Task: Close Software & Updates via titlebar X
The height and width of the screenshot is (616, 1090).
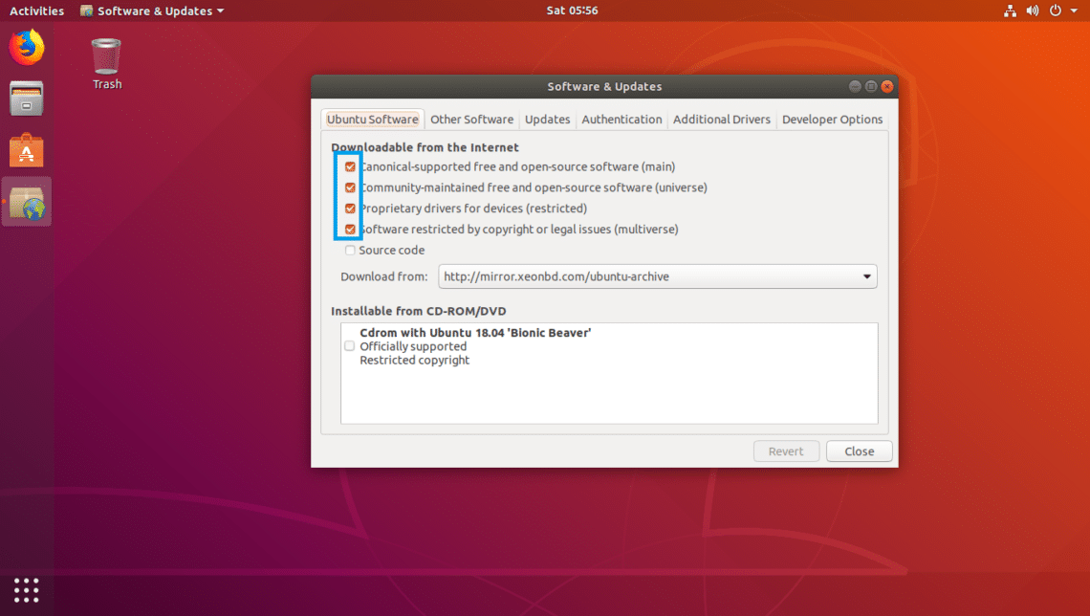Action: click(887, 86)
